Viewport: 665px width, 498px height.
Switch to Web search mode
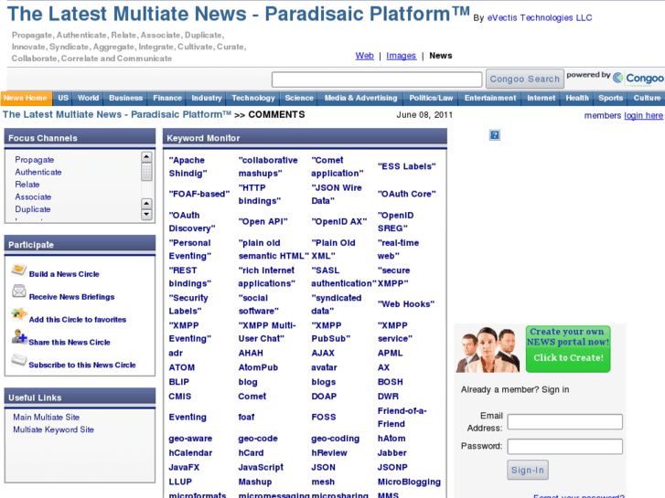coord(364,56)
